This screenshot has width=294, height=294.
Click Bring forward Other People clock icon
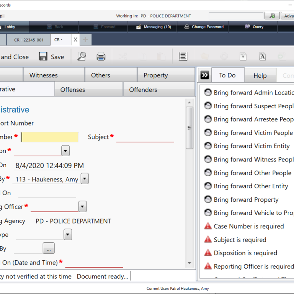[208, 173]
